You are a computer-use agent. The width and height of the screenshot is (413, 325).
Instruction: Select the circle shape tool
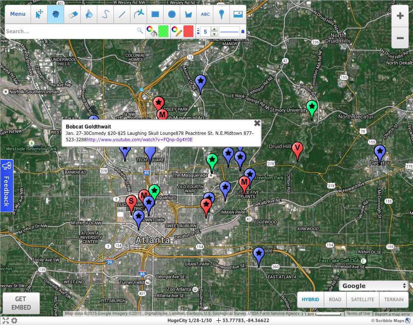[172, 14]
